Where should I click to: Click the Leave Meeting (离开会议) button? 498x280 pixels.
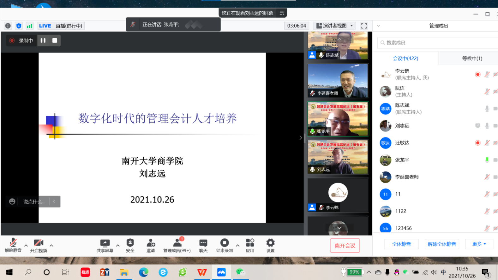(345, 246)
